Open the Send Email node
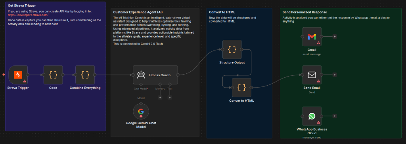Viewport: 406px width, 144px height. [312, 75]
